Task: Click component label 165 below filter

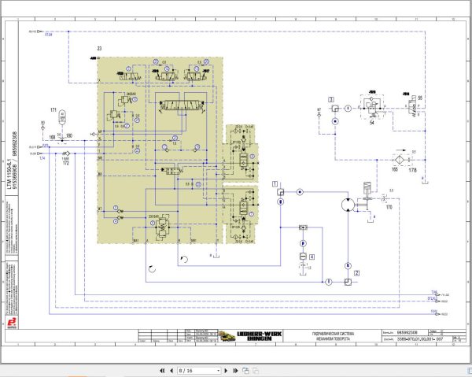Action: 395,169
